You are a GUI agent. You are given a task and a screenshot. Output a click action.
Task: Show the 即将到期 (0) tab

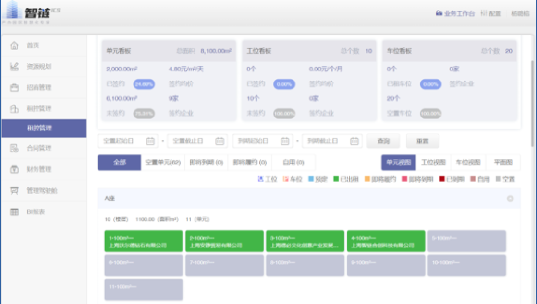[206, 163]
